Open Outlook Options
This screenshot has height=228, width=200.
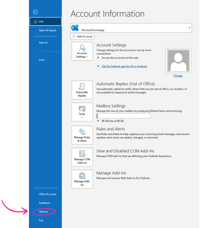pos(43,211)
